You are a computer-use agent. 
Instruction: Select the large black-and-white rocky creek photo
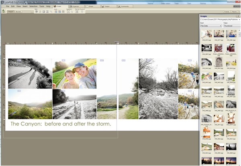coord(159,89)
